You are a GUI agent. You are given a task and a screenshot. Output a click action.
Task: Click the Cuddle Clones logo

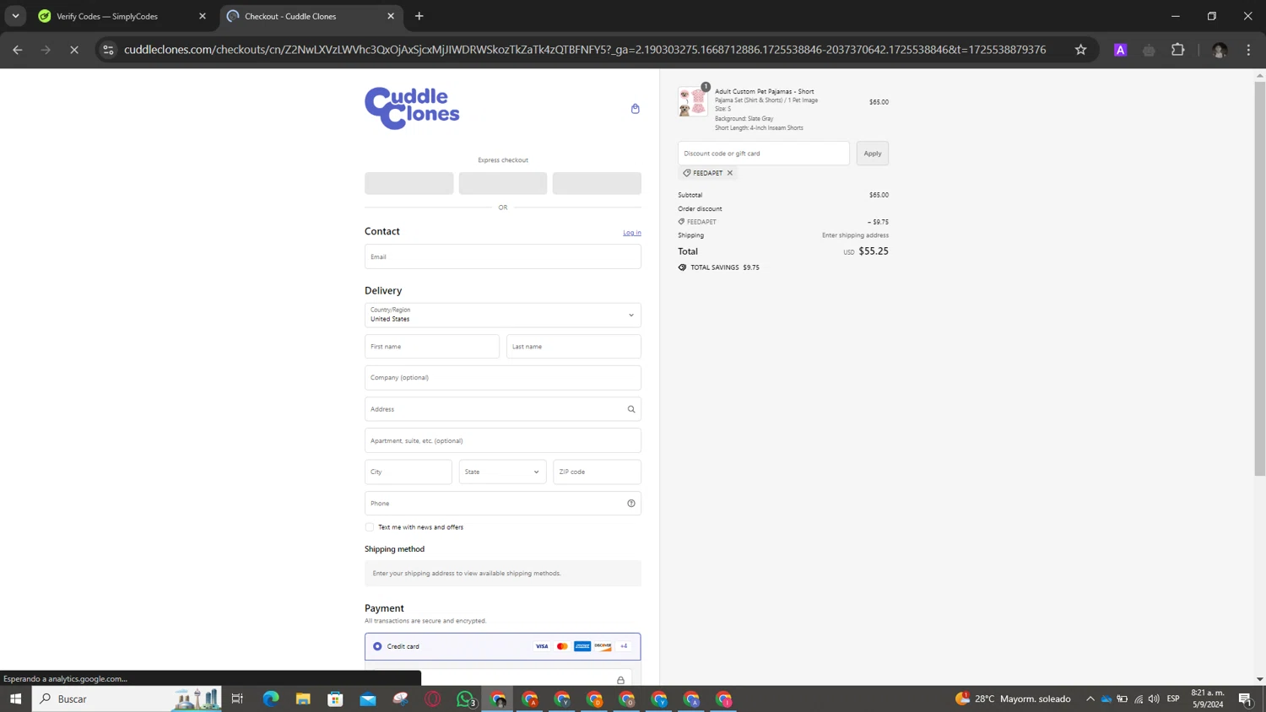point(412,108)
